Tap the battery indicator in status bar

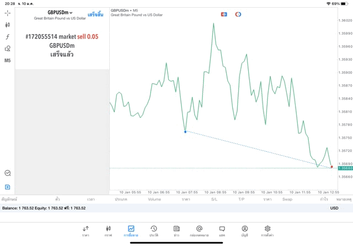click(x=344, y=4)
